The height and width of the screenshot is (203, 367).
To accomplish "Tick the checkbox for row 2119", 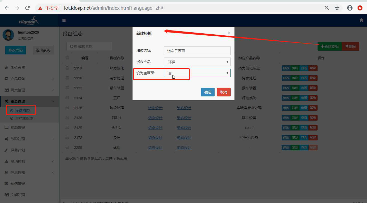I will 67,68.
